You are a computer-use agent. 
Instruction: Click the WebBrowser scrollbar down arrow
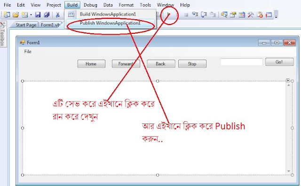click(289, 171)
